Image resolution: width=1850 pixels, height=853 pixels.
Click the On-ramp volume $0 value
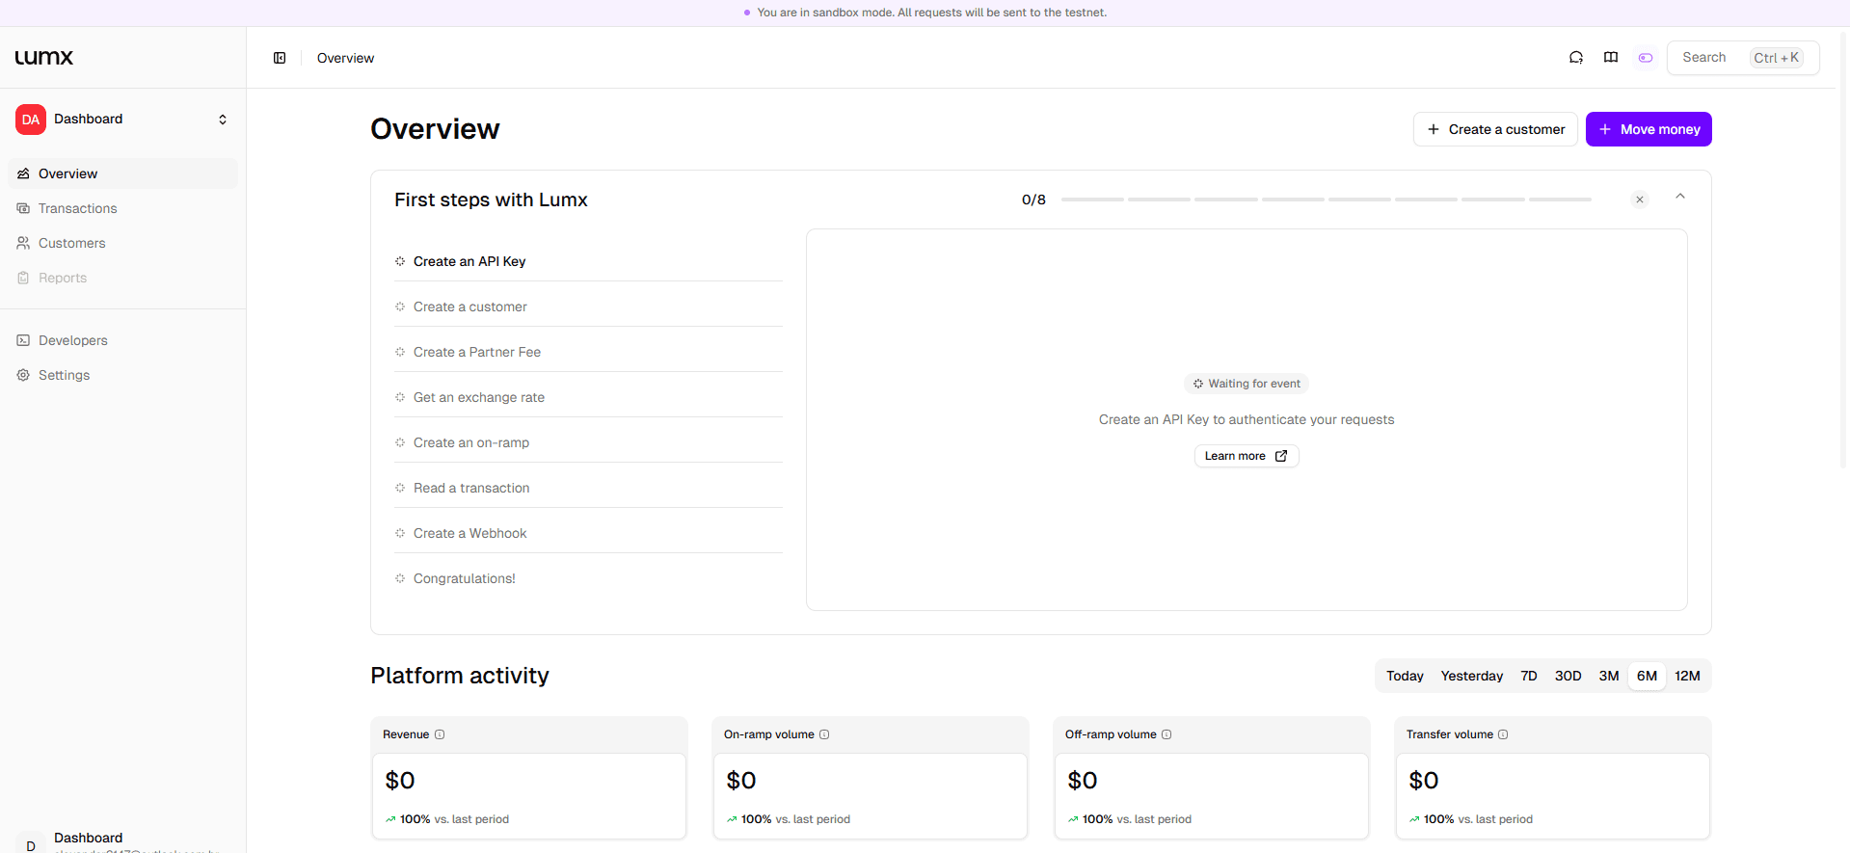[741, 781]
